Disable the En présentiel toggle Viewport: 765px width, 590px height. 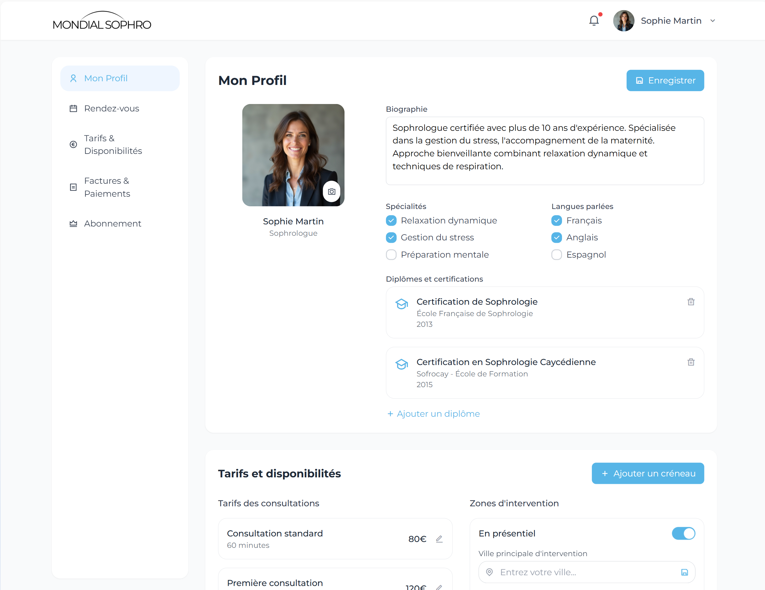tap(683, 533)
